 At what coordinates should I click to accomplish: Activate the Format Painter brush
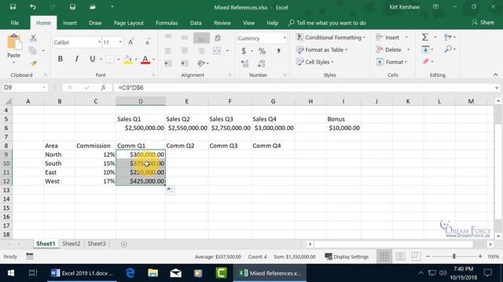click(33, 63)
